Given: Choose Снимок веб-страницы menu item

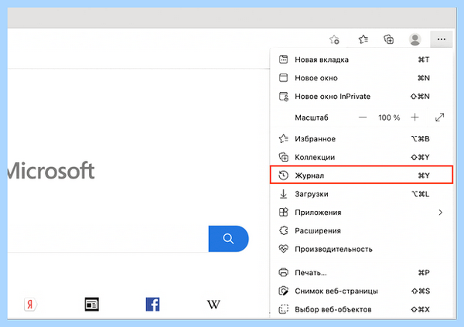Looking at the screenshot, I should tap(362, 291).
